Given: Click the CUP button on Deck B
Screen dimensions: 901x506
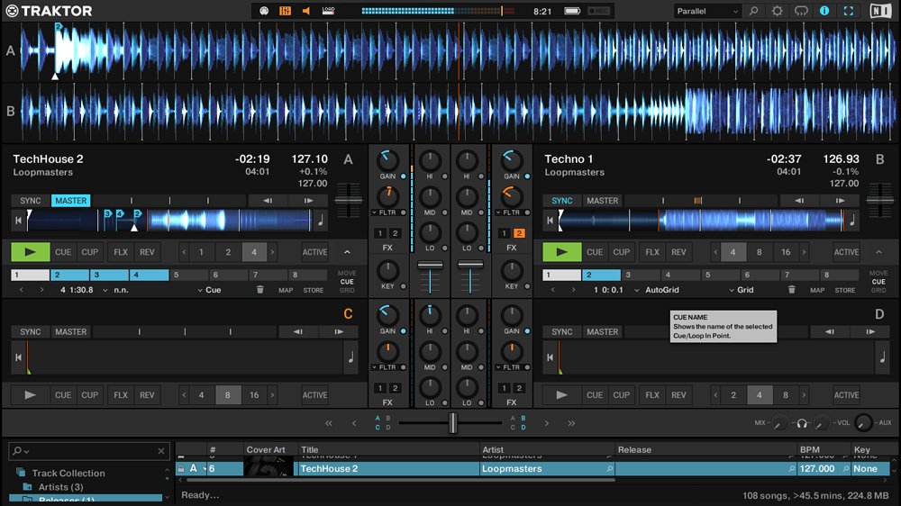Looking at the screenshot, I should coord(621,252).
